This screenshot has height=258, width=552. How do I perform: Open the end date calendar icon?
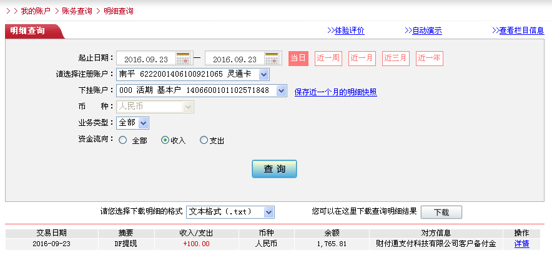[x=272, y=59]
